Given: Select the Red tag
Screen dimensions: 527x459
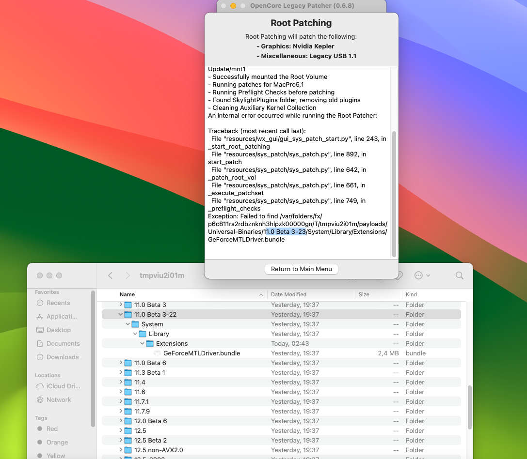Looking at the screenshot, I should coord(52,429).
